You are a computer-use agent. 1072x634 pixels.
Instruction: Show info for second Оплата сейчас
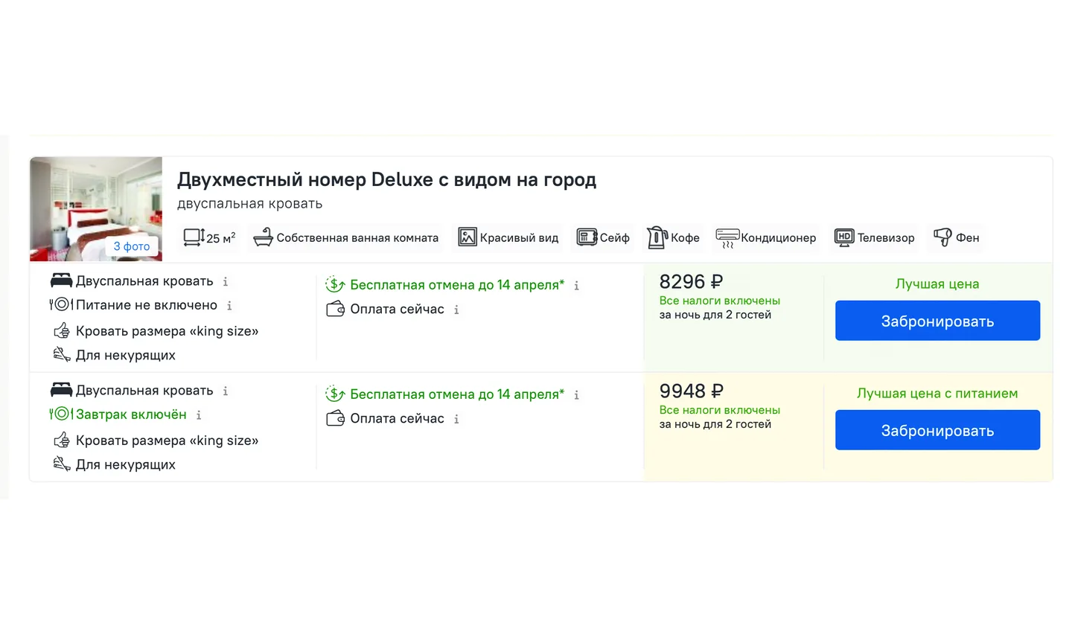click(x=456, y=420)
